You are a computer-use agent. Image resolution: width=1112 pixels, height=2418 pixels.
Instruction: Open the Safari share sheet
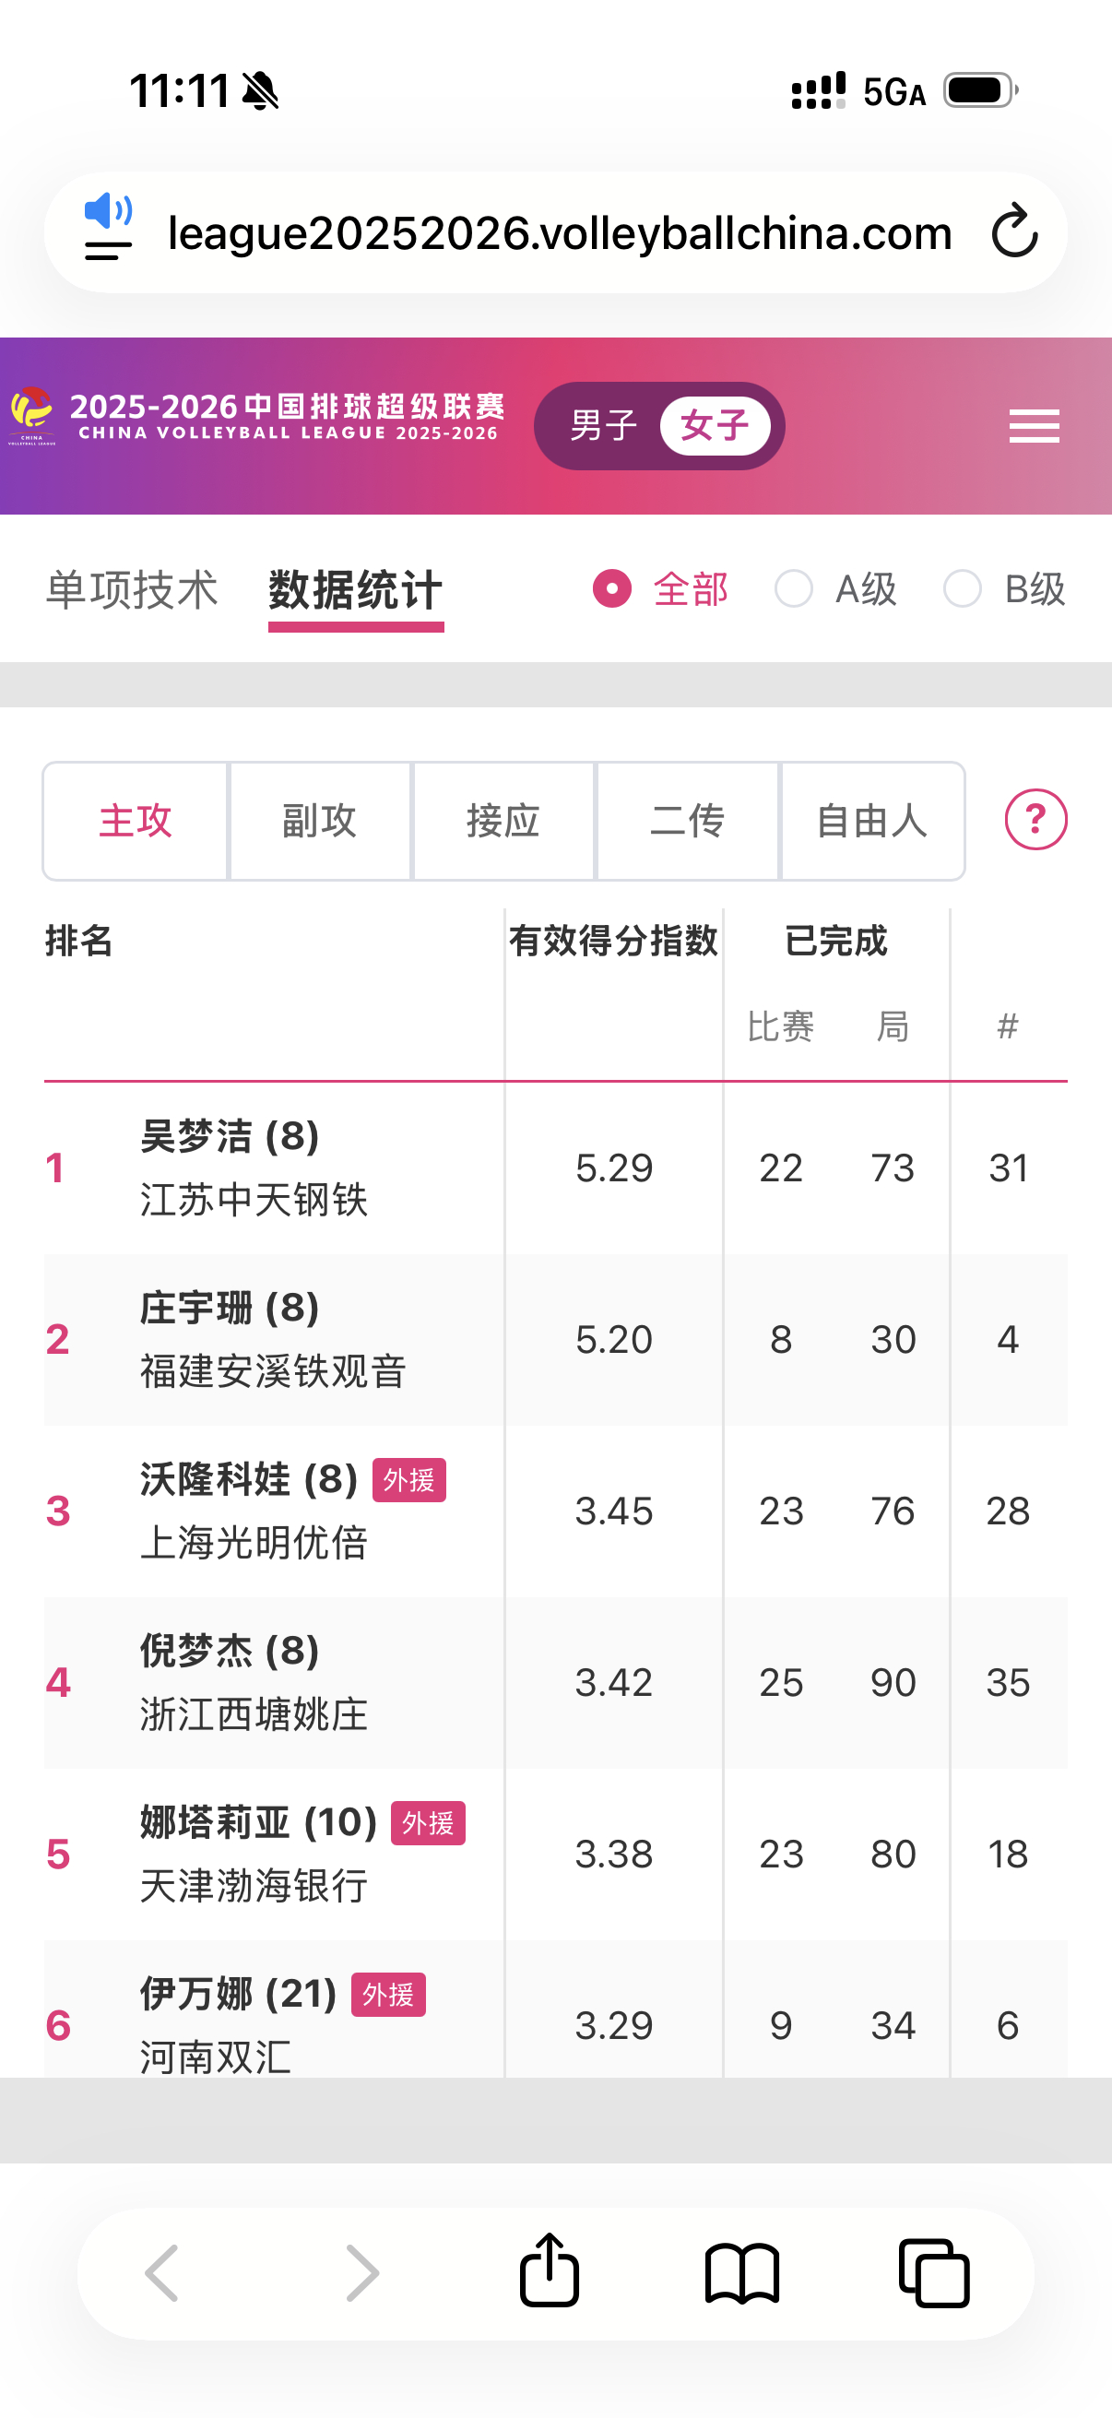[549, 2272]
